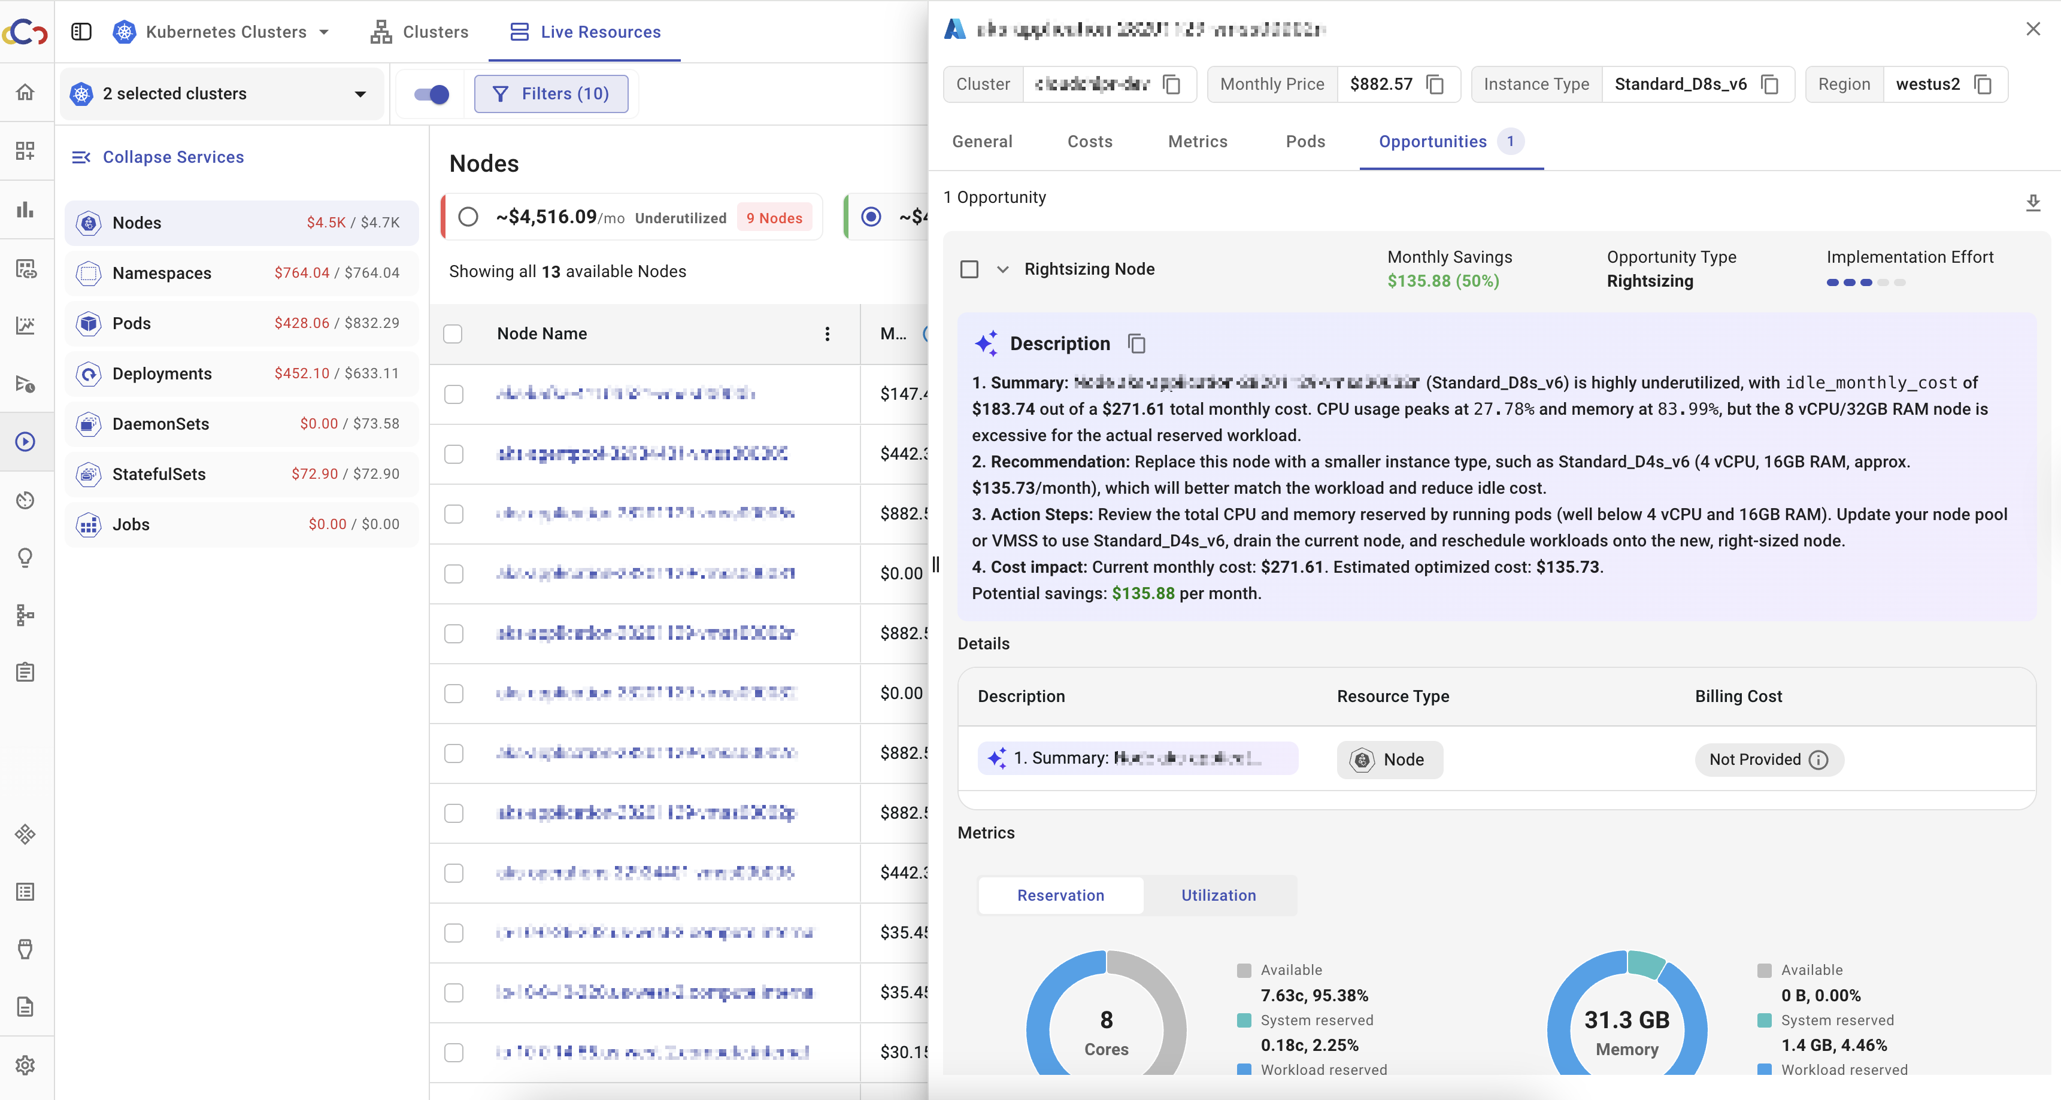This screenshot has height=1100, width=2061.
Task: Open settings gear in left sidebar
Action: click(x=26, y=1065)
